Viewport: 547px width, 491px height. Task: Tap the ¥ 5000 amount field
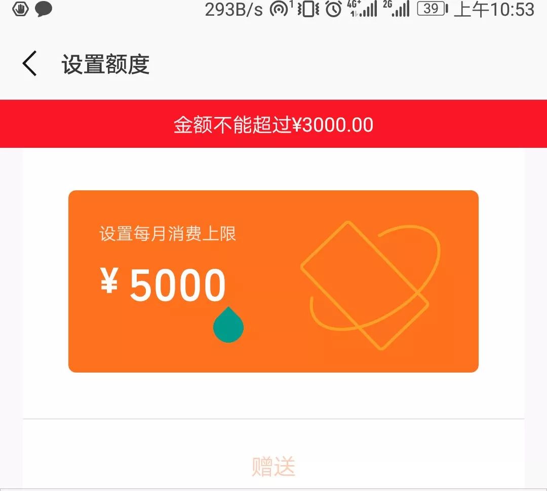[x=163, y=284]
